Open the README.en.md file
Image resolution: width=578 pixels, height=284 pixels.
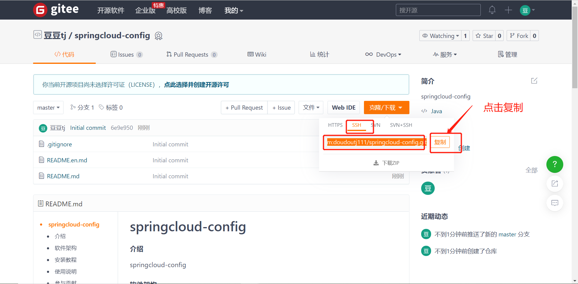67,160
